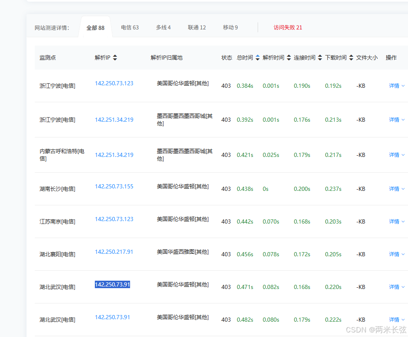View the 联通 12 results tab
Image resolution: width=408 pixels, height=337 pixels.
click(x=197, y=27)
